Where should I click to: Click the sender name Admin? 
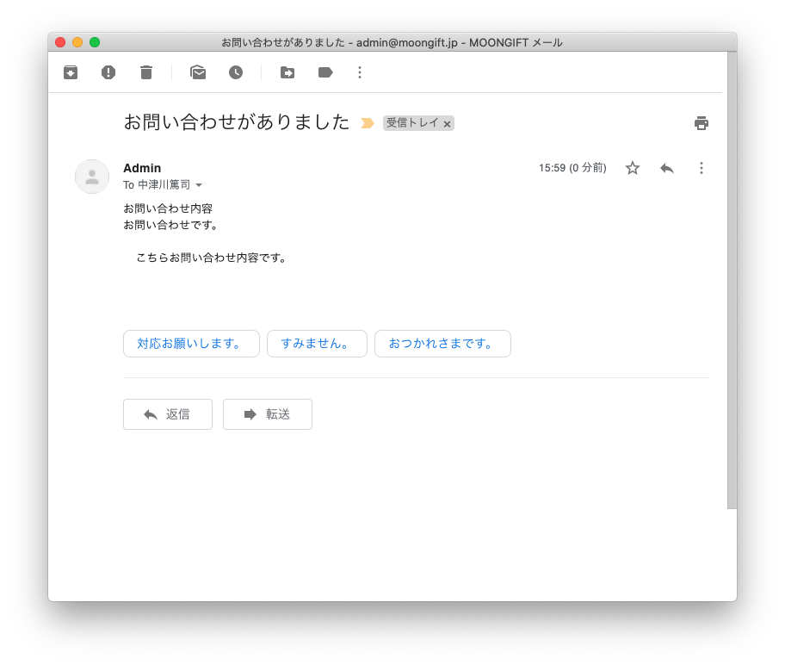142,168
